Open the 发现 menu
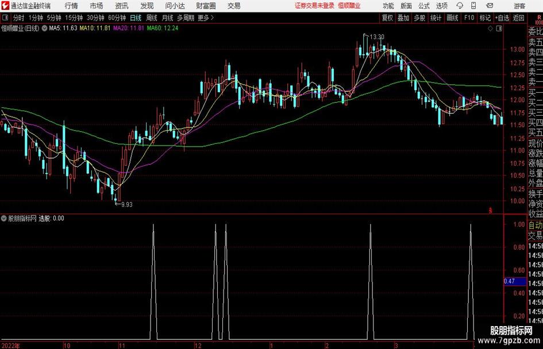The height and width of the screenshot is (349, 543). [147, 6]
